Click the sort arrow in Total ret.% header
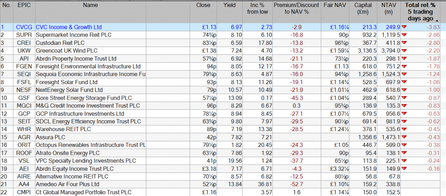The image size is (446, 196). (436, 20)
